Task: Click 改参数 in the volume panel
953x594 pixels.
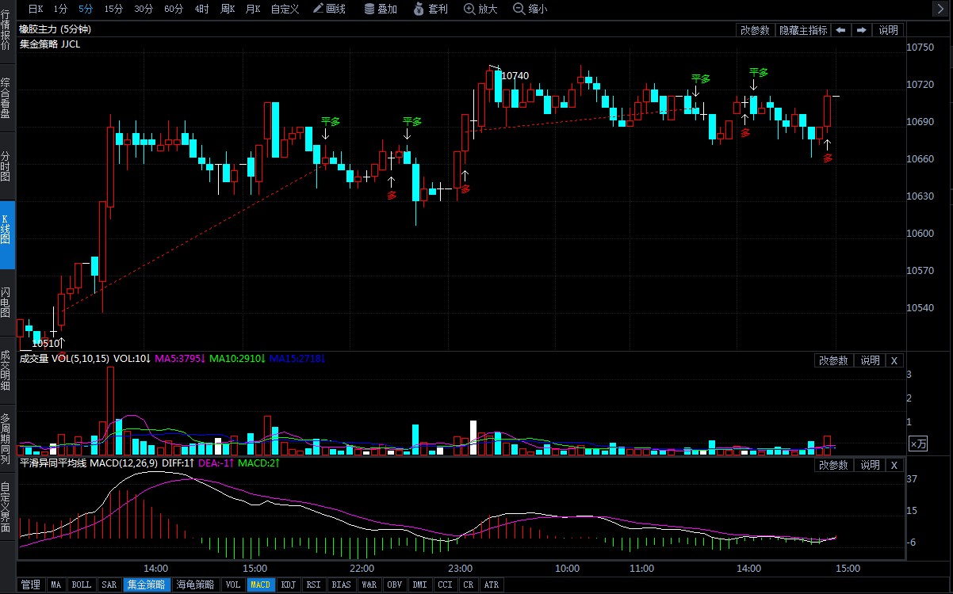Action: point(834,360)
